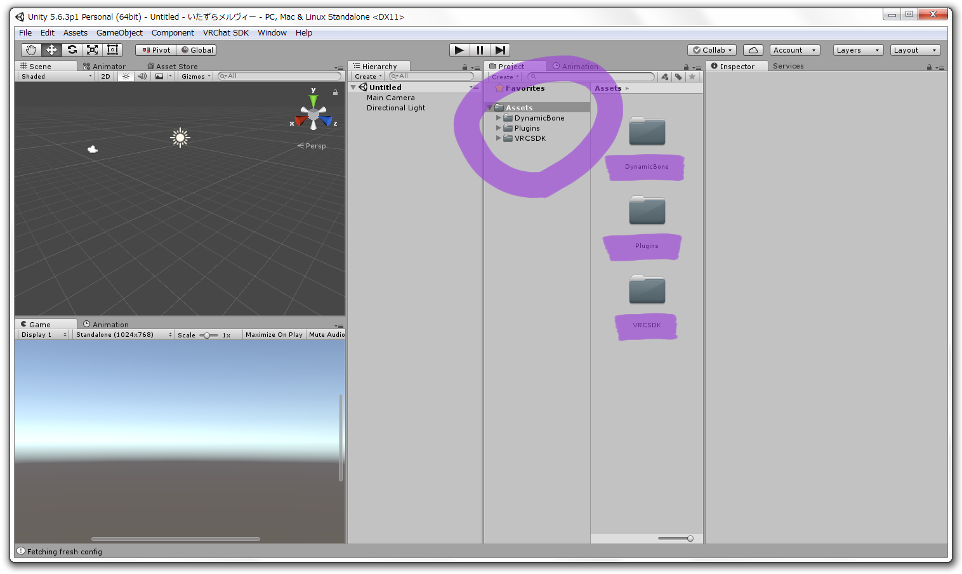Image resolution: width=962 pixels, height=574 pixels.
Task: Open the Component menu
Action: 173,33
